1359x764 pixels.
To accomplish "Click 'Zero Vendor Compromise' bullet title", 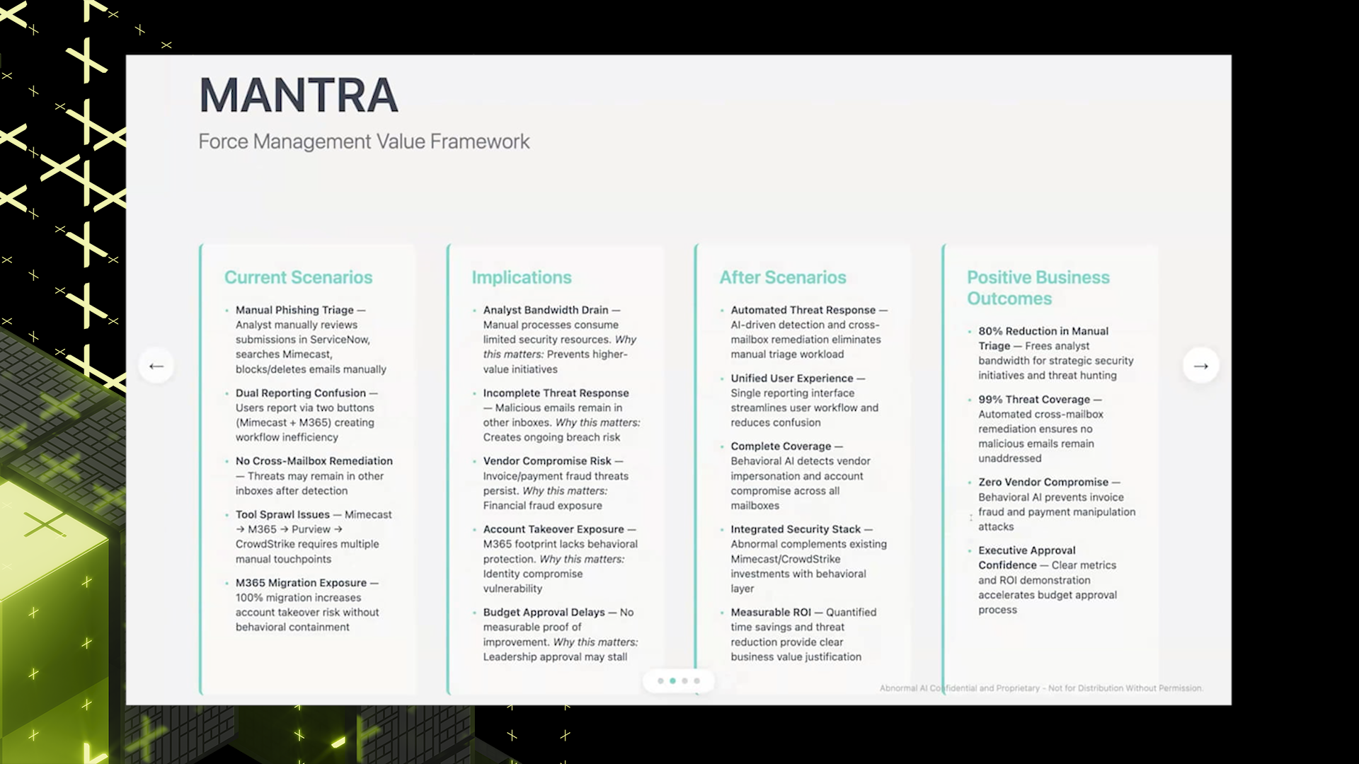I will point(1043,482).
